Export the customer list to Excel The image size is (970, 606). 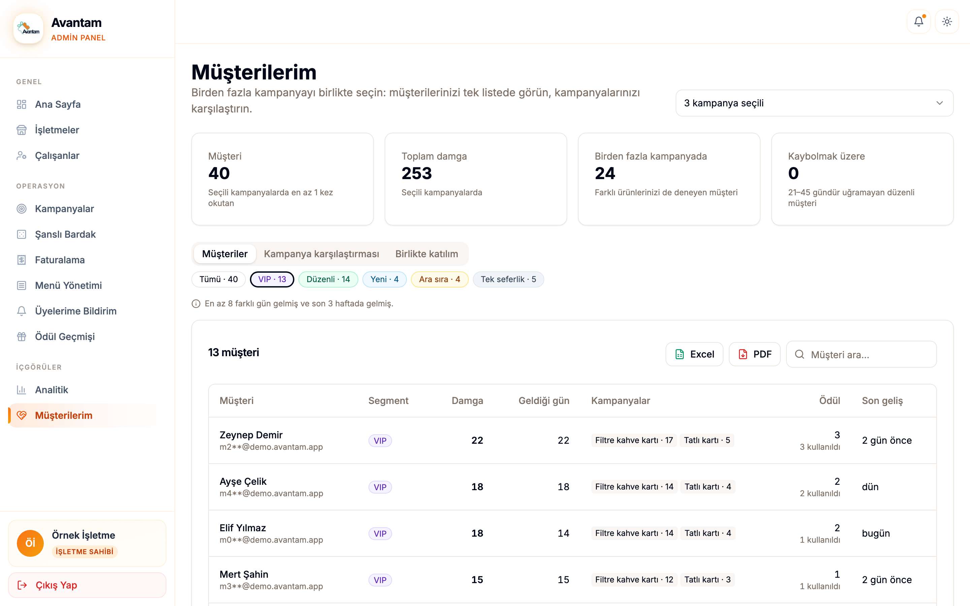[x=694, y=354]
